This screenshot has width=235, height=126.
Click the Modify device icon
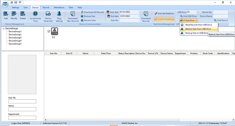pyautogui.click(x=14, y=14)
